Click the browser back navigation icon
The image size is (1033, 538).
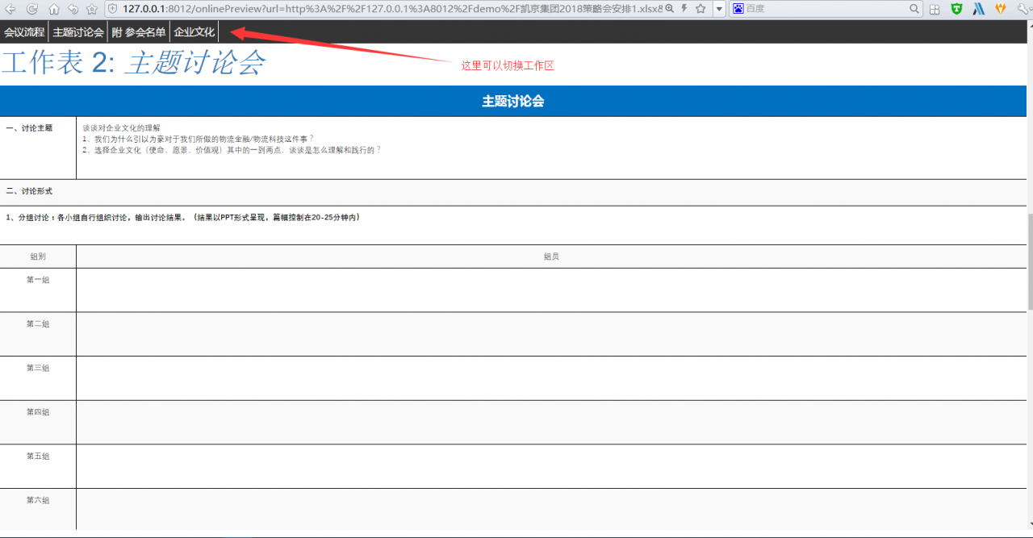tap(9, 9)
